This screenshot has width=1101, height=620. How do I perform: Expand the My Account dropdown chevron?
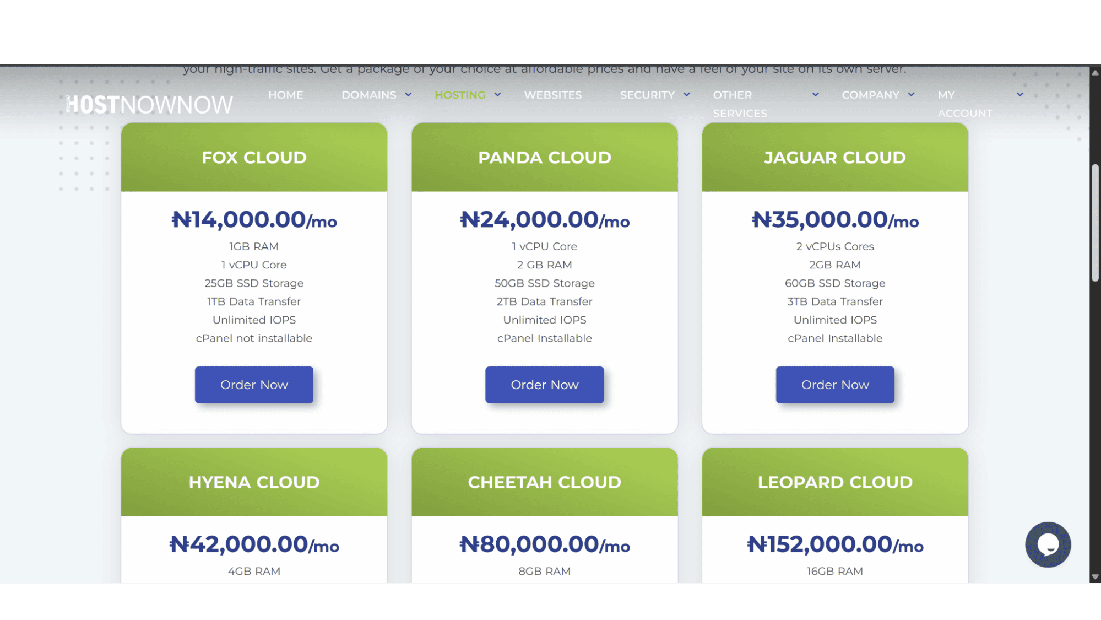tap(1019, 95)
